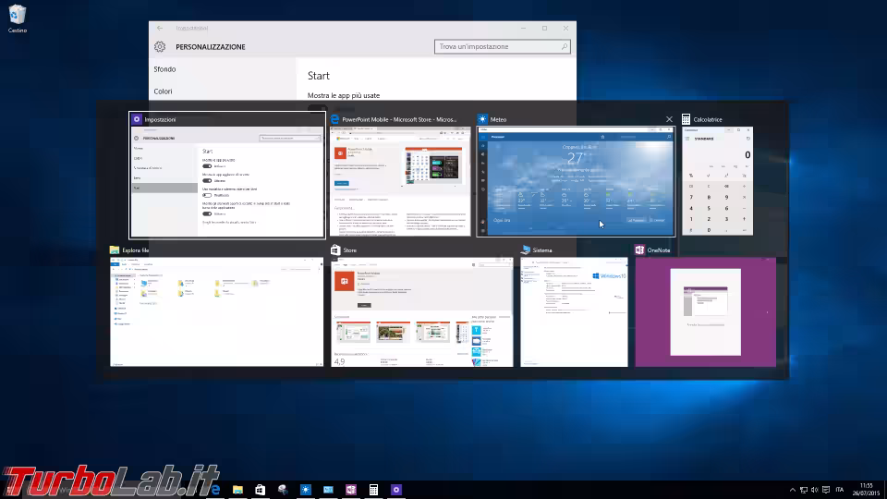Open Calculator from the taskbar

373,490
